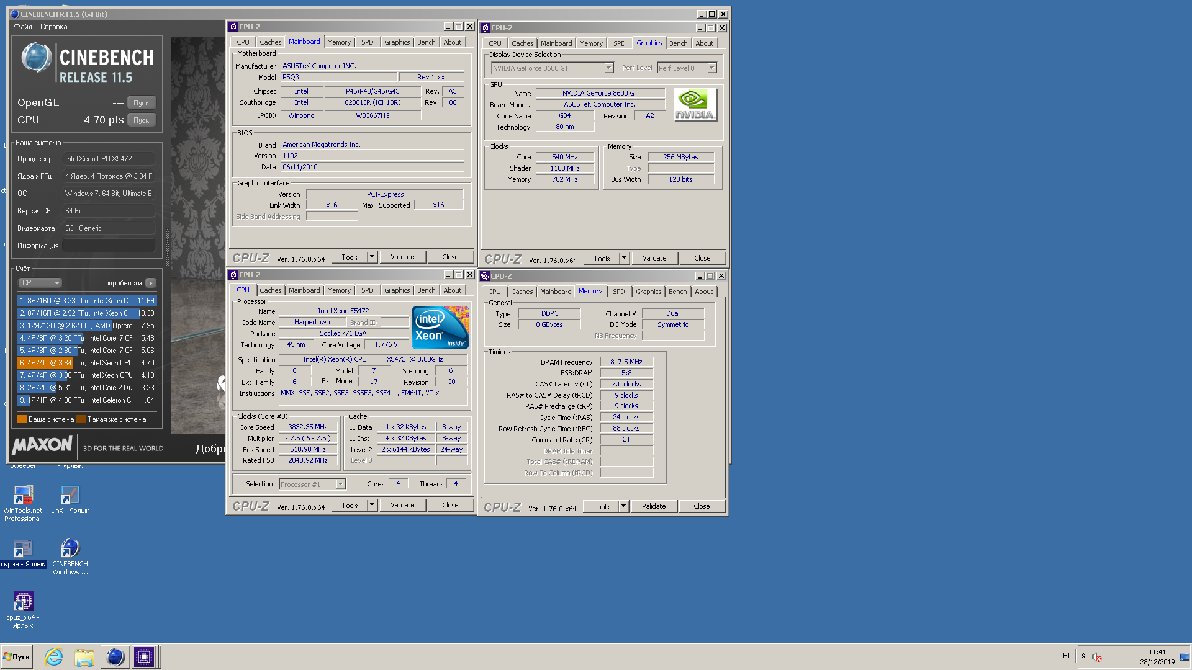Screen dimensions: 1192x670
Task: Click the Harpertown code name value
Action: [312, 322]
